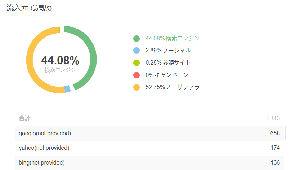Click the 44.08% center chart value
Viewport: 300px width, 170px height.
tap(60, 60)
